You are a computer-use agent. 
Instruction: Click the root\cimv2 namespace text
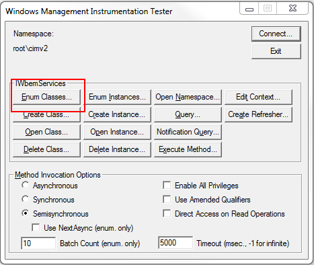30,48
